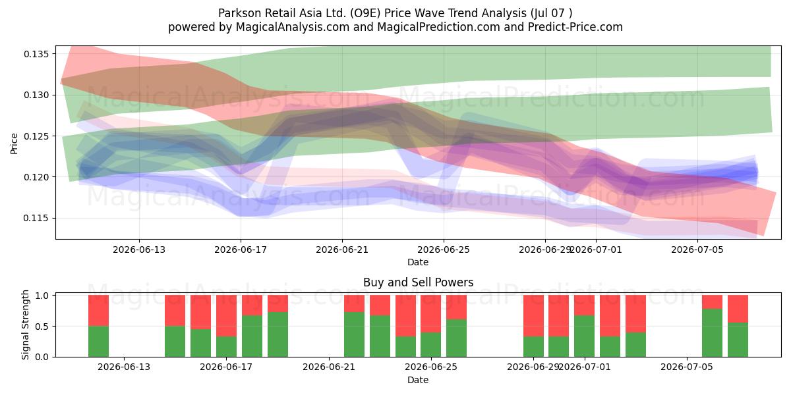Click the 2026-06-13 date tick of the Buy and Sell chart
This screenshot has height=395, width=791.
click(125, 368)
